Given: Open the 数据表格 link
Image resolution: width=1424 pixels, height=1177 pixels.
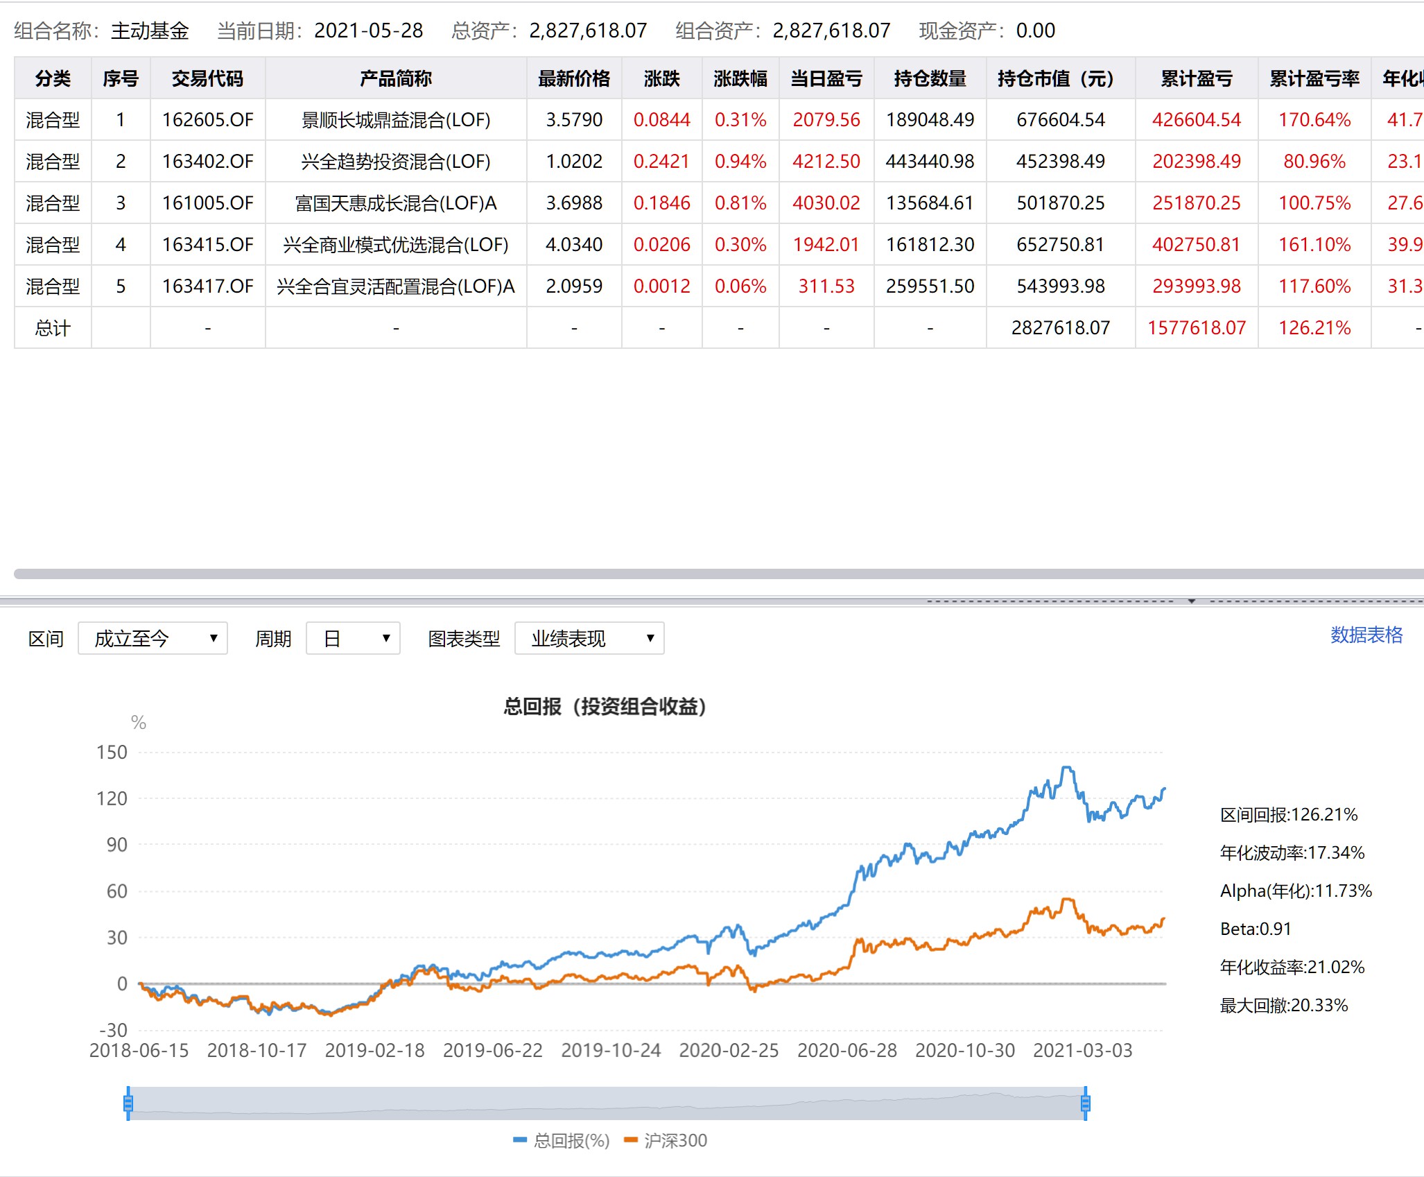Looking at the screenshot, I should pos(1366,635).
